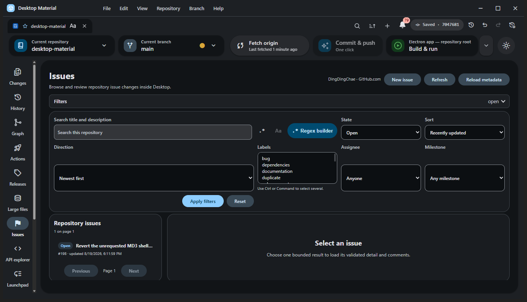Toggle the light/dark theme sun button

pos(506,46)
